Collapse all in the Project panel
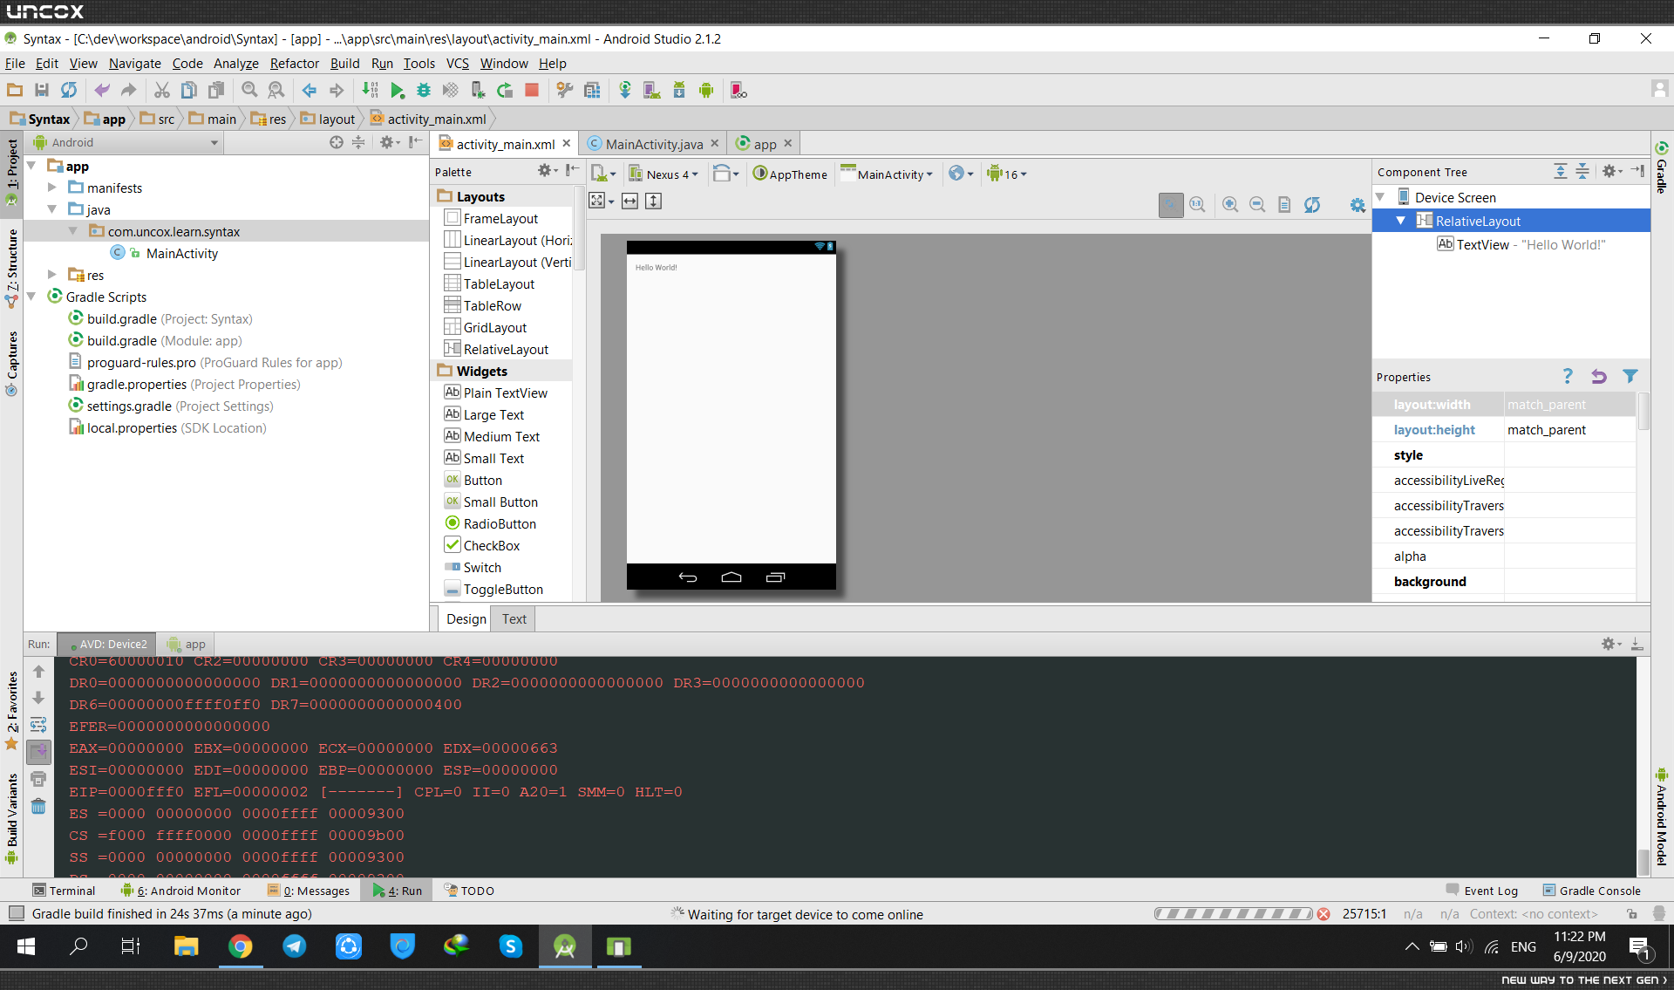 (x=358, y=142)
